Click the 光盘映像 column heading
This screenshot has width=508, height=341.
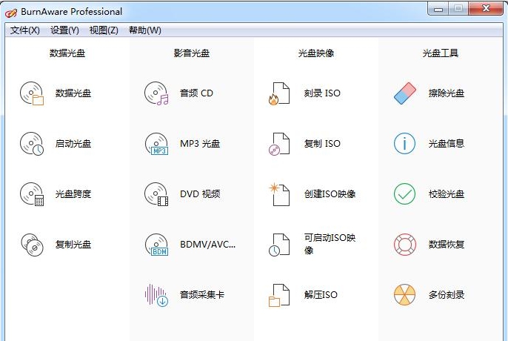[316, 53]
